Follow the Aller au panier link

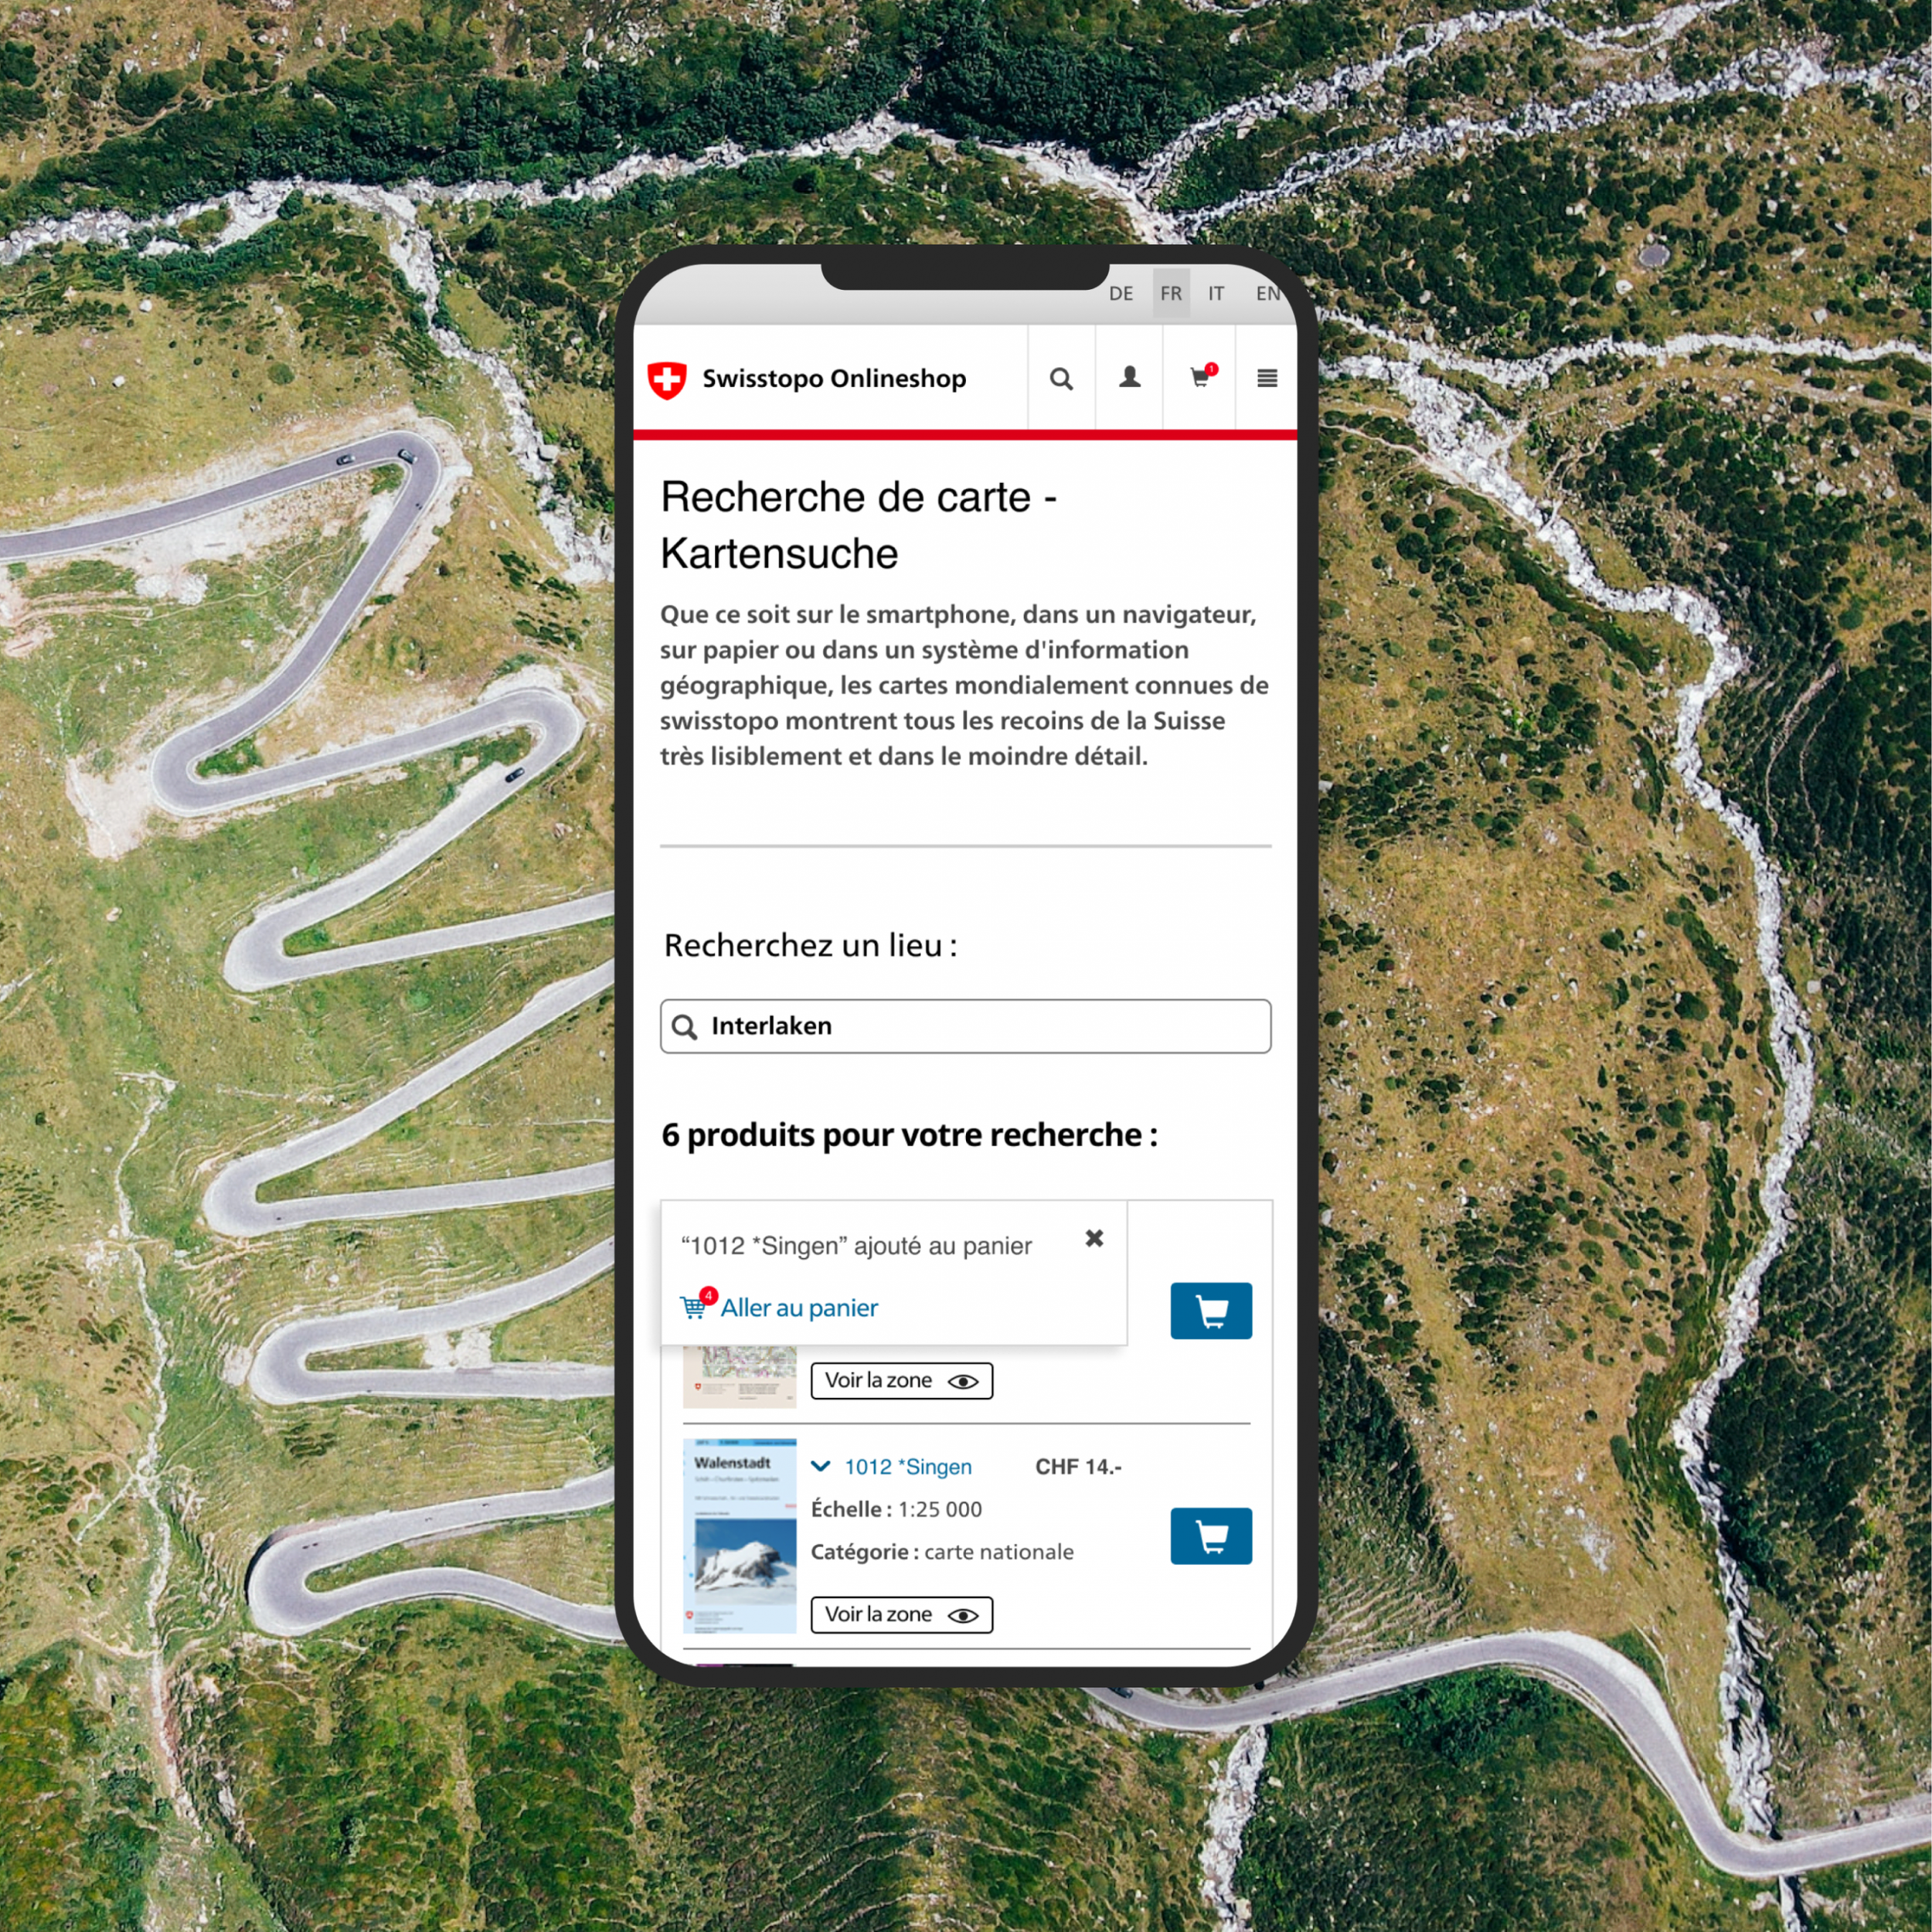coord(799,1308)
